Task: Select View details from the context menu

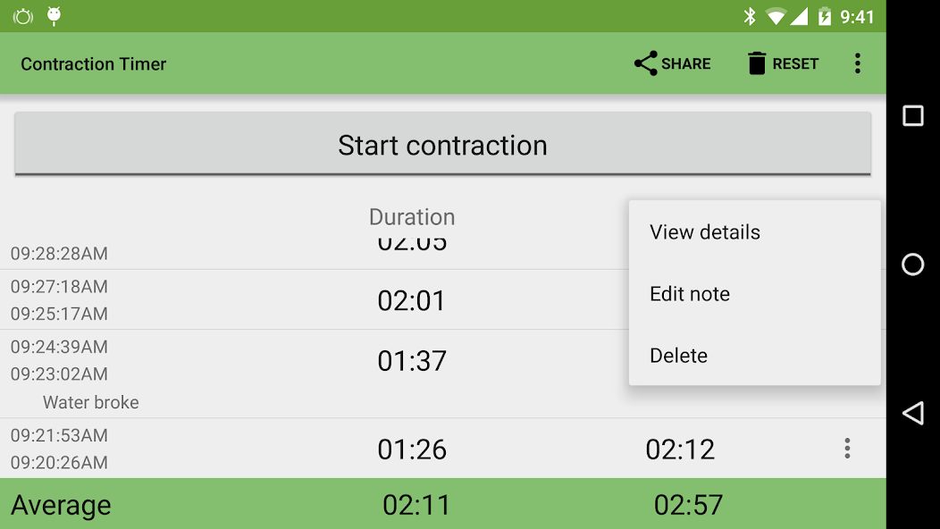Action: 705,231
